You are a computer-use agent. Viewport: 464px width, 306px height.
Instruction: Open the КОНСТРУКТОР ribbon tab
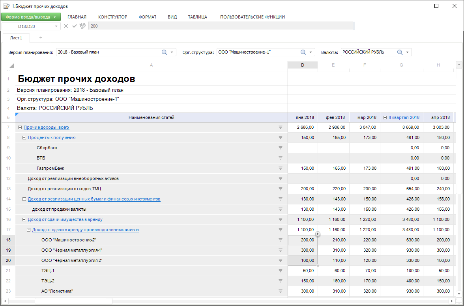coord(112,17)
